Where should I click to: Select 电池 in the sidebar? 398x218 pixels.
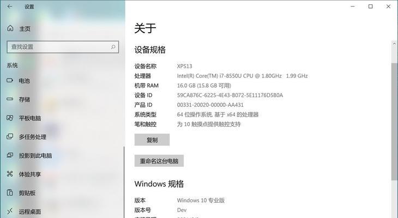(25, 81)
